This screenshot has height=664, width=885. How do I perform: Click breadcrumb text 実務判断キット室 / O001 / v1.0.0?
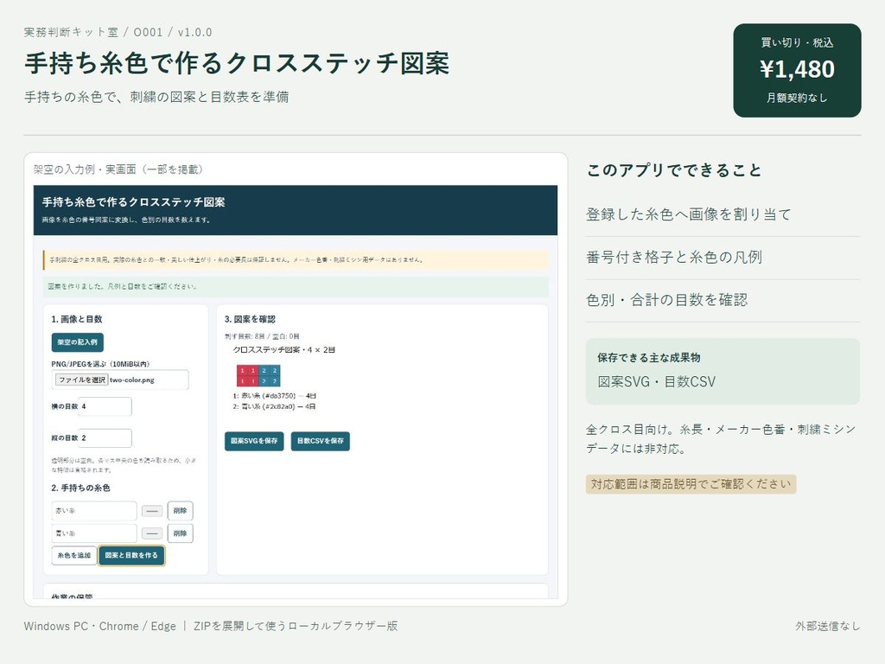[118, 32]
